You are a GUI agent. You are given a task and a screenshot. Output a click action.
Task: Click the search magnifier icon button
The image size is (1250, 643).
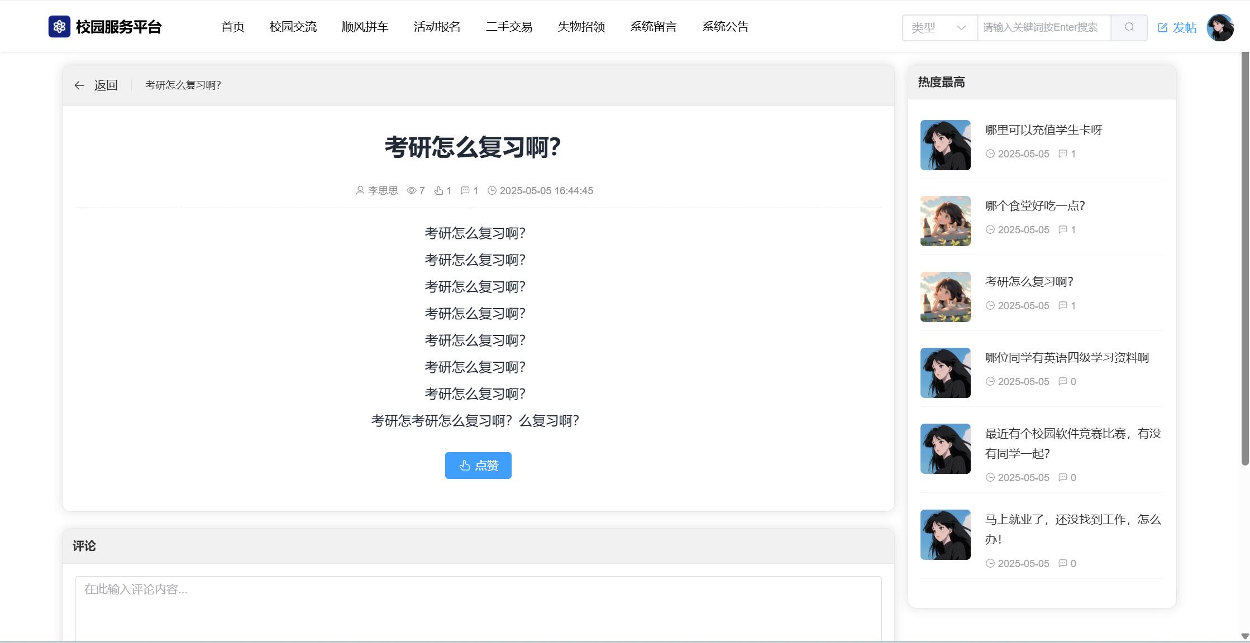pyautogui.click(x=1129, y=27)
